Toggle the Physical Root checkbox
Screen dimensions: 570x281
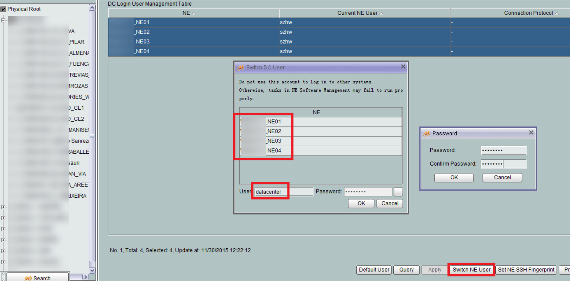4,9
